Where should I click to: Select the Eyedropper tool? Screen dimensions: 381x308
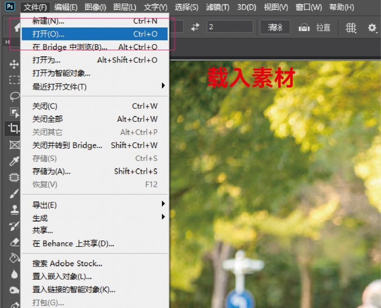(x=14, y=161)
